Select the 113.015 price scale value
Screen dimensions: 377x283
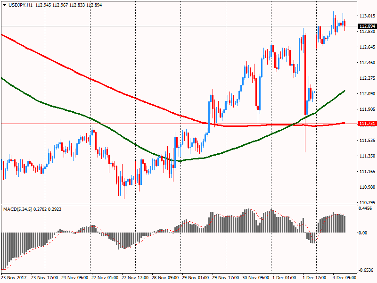click(367, 16)
